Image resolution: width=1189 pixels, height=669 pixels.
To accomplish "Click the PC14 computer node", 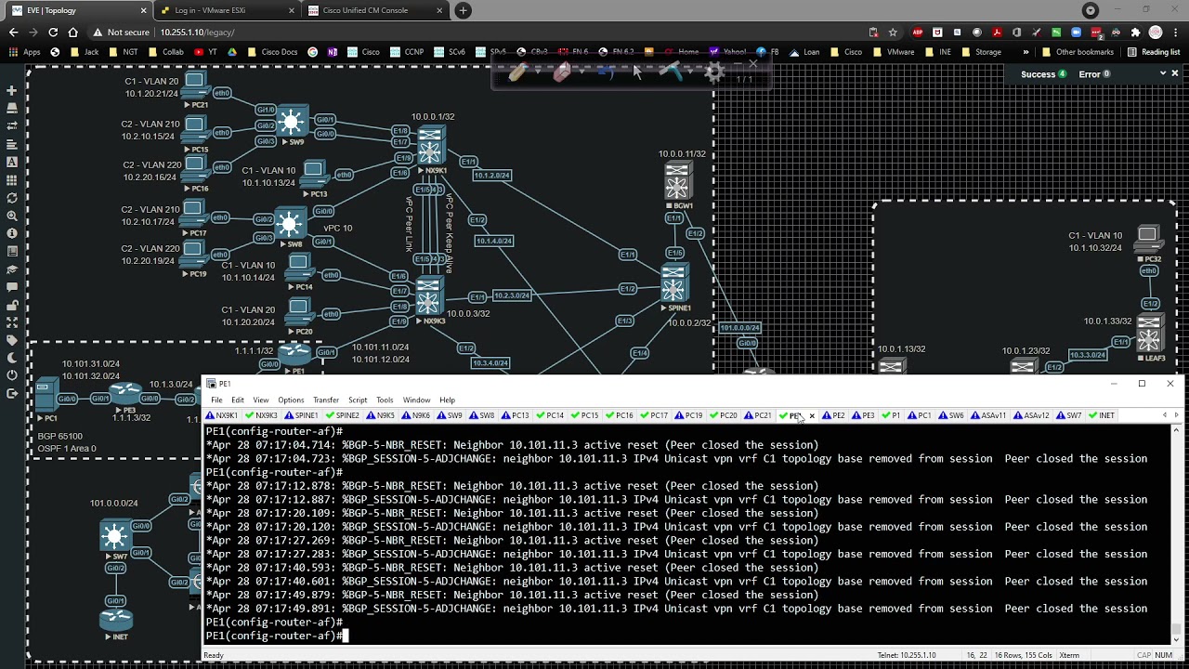I will (x=298, y=269).
